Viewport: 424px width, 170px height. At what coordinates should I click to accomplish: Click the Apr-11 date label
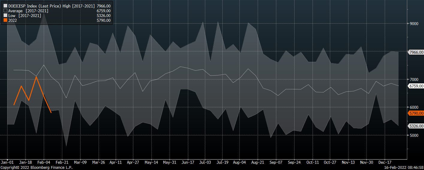point(116,163)
